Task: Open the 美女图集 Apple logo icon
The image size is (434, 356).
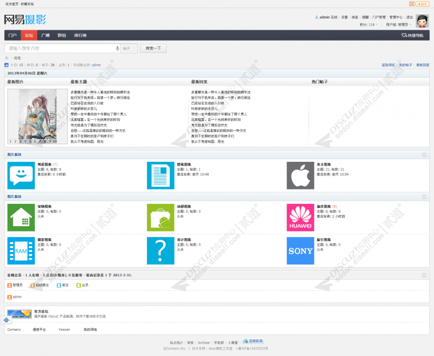Action: [300, 176]
